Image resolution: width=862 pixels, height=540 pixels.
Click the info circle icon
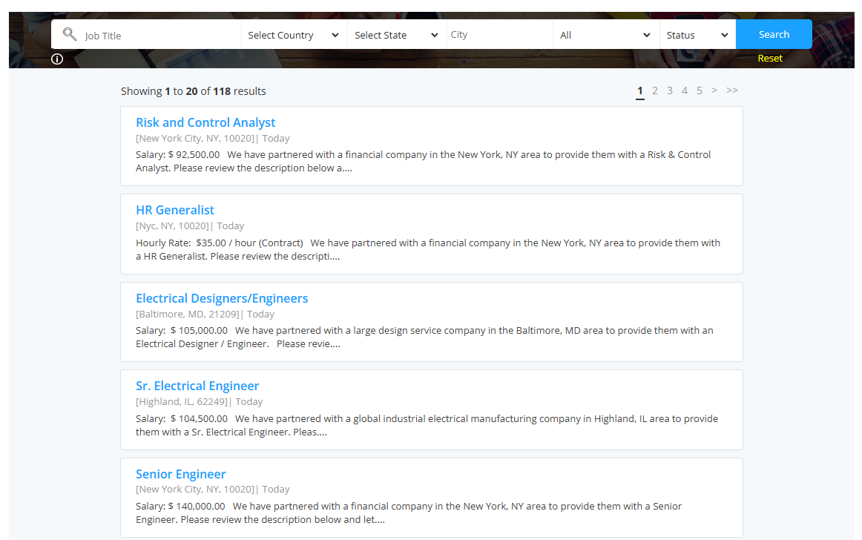(57, 59)
